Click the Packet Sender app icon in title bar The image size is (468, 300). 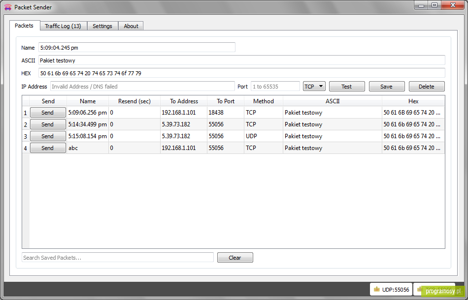[x=8, y=7]
